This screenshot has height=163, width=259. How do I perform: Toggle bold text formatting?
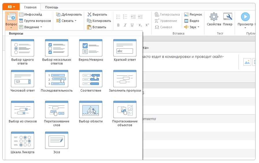point(118,25)
